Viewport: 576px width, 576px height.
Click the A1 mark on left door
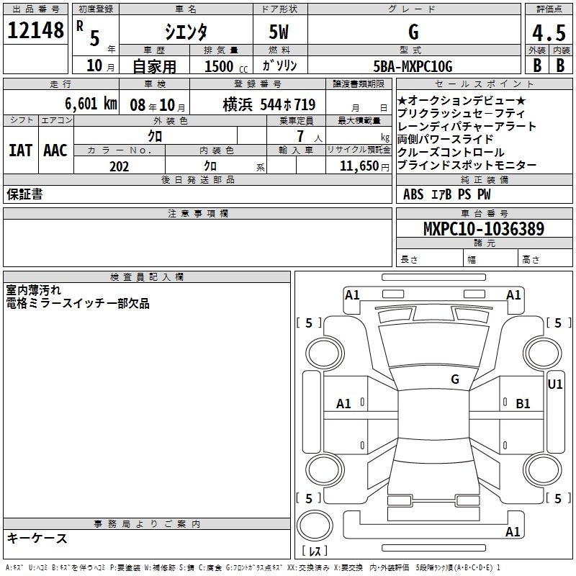343,404
